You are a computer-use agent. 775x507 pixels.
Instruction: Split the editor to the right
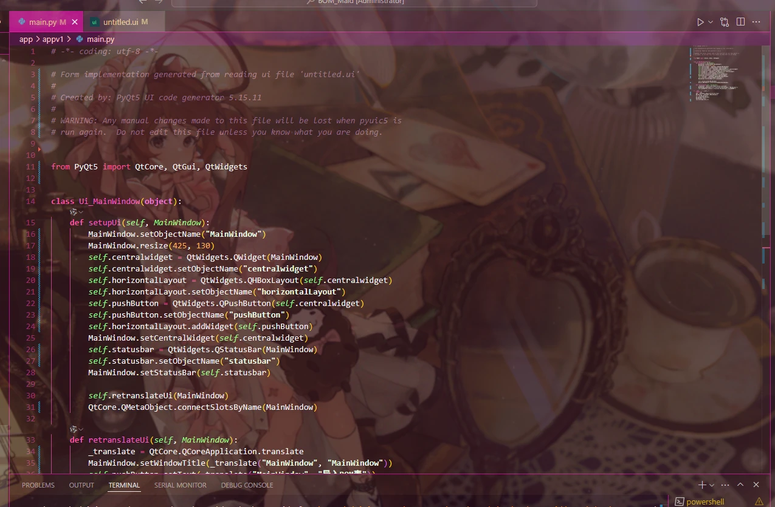[740, 22]
